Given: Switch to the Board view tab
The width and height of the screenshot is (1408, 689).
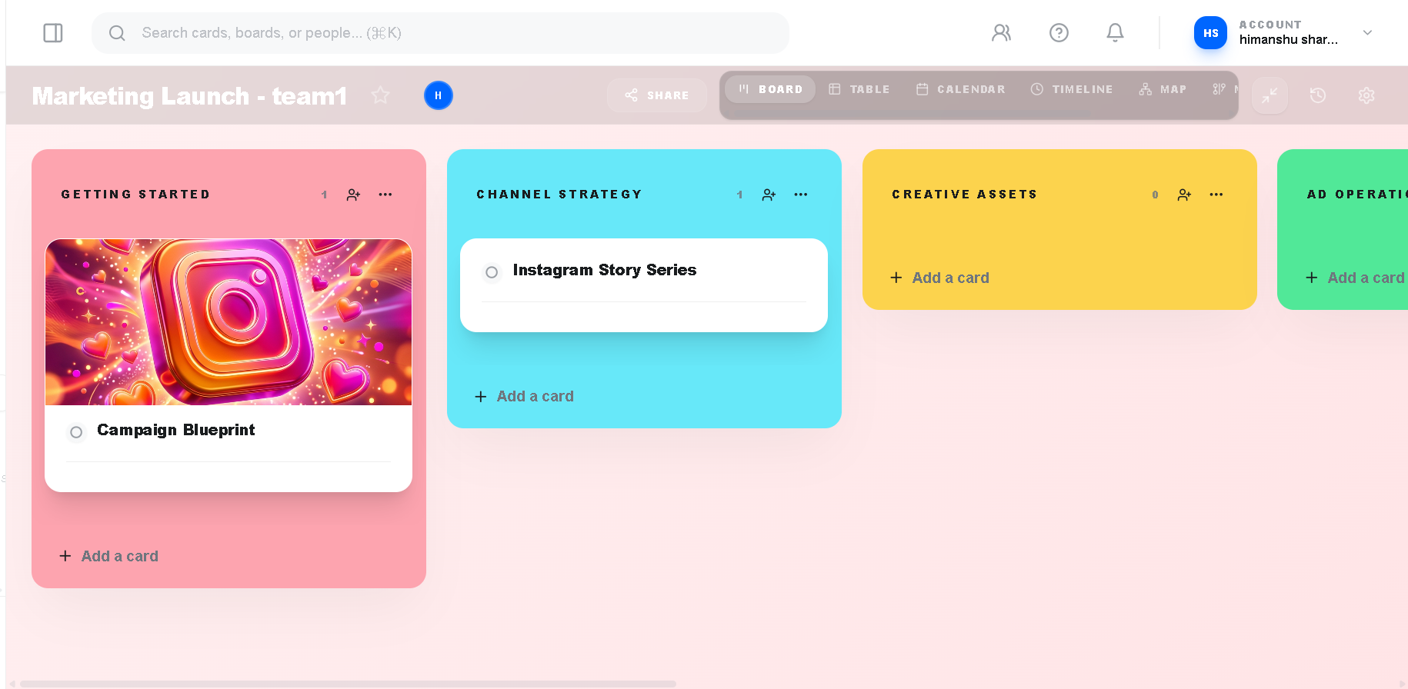Looking at the screenshot, I should click(770, 89).
